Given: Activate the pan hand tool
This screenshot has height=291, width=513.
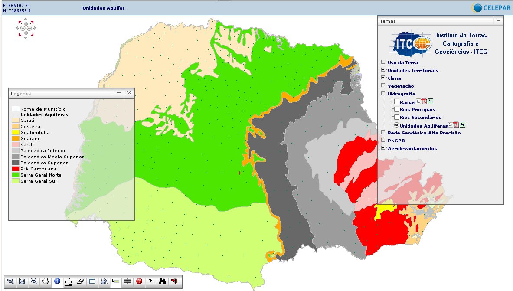Looking at the screenshot, I should click(46, 281).
